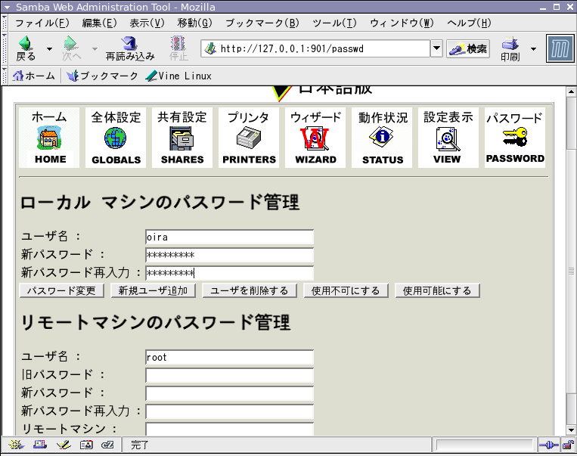Focus the リモートマシン field
Screen dimensions: 577x456
pos(230,429)
